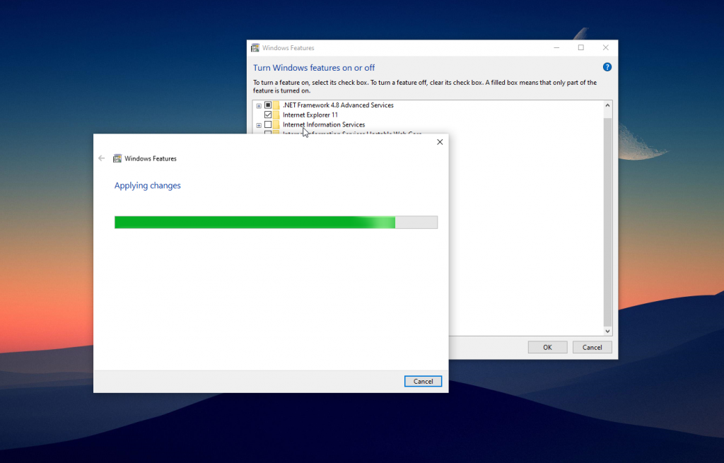
Task: Expand the Internet Information Services node
Action: coord(259,125)
